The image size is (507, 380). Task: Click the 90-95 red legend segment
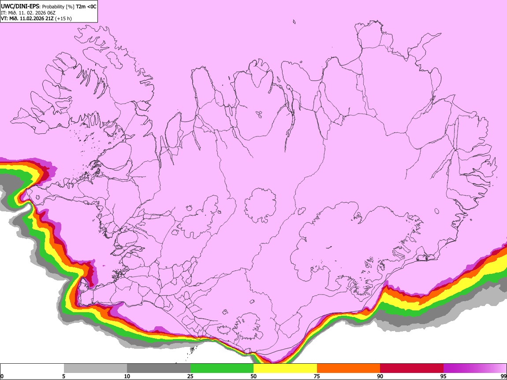tap(412, 369)
